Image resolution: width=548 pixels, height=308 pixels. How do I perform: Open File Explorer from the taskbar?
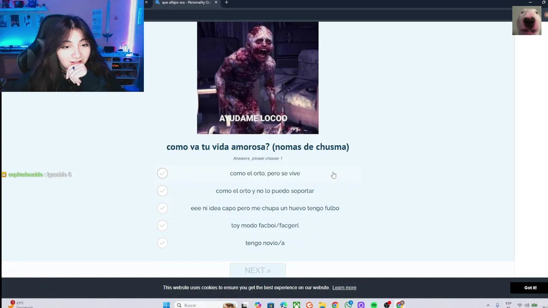click(322, 305)
